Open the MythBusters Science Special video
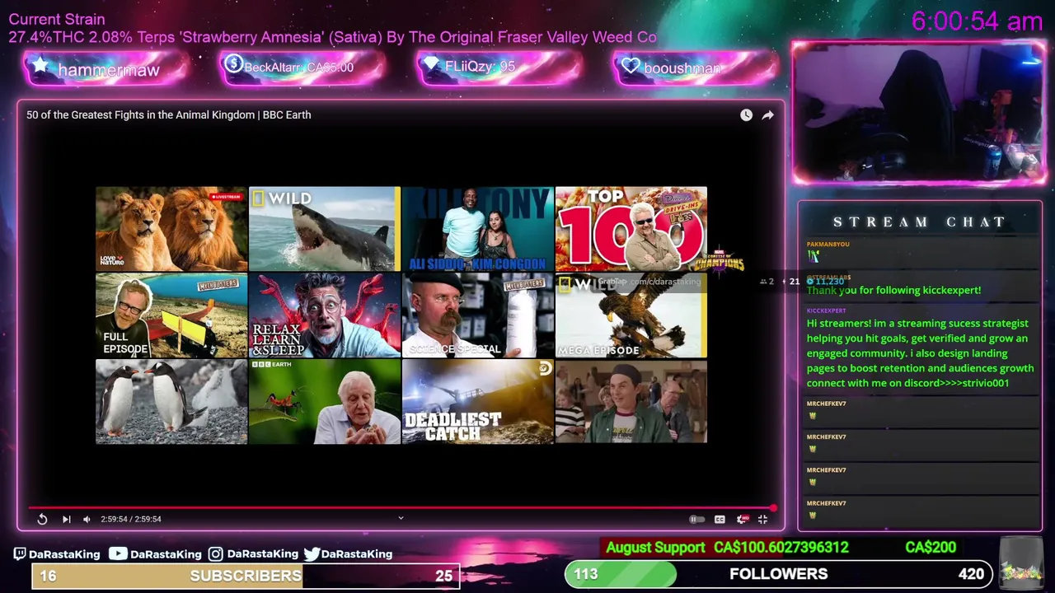 pos(478,315)
